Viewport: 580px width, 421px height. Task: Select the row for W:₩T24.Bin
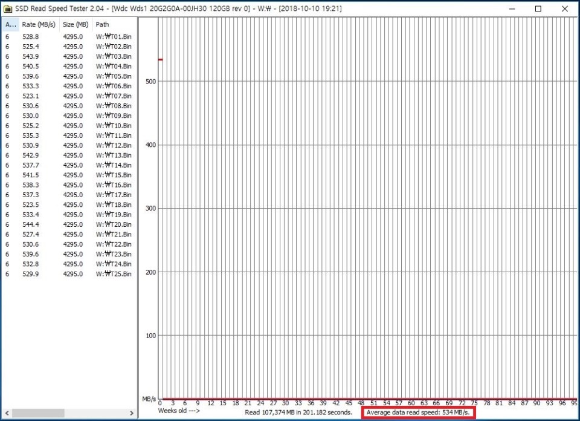[x=69, y=264]
